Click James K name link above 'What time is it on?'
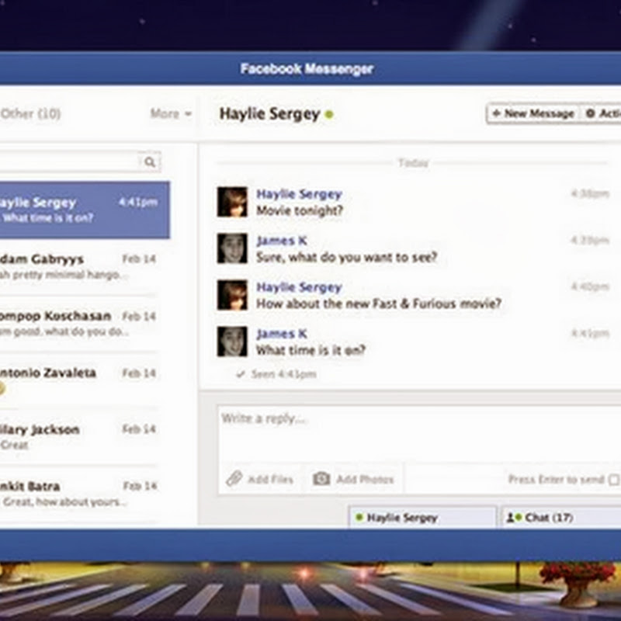This screenshot has height=621, width=621. [282, 334]
